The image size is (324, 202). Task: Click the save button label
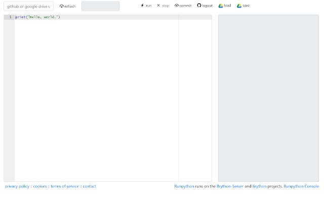[x=246, y=6]
